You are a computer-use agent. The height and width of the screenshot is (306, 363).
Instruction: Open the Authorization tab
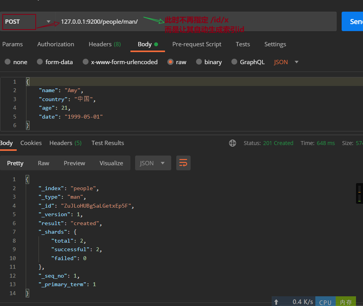56,44
